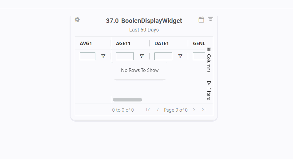293x160 pixels.
Task: Click the horizontal scrollbar thumb
Action: coord(127,100)
